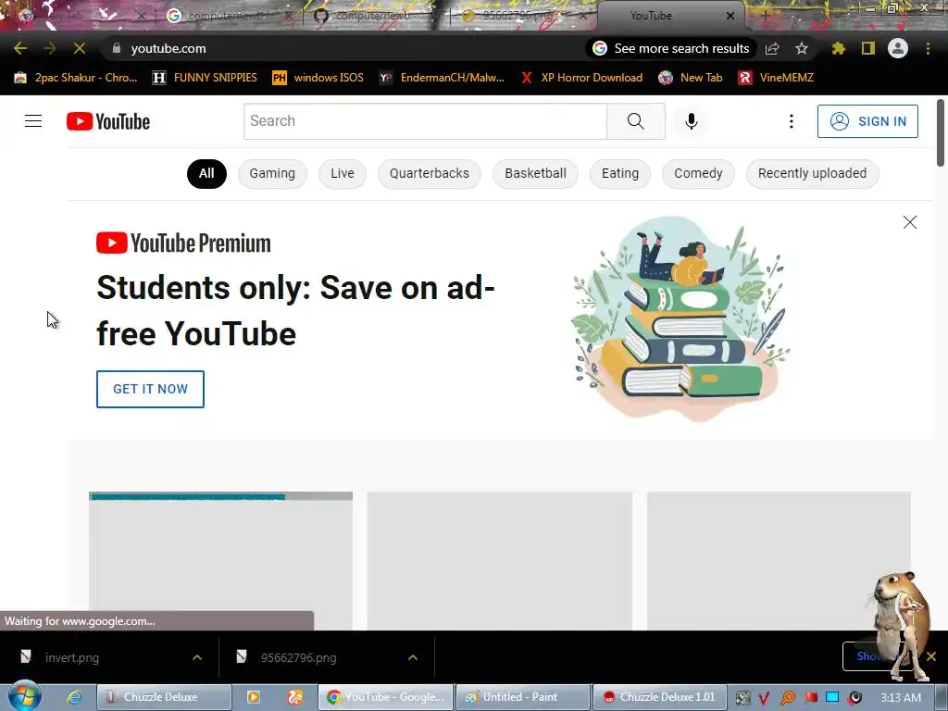Bookmark this tab with the star icon
The height and width of the screenshot is (711, 948).
(x=801, y=48)
